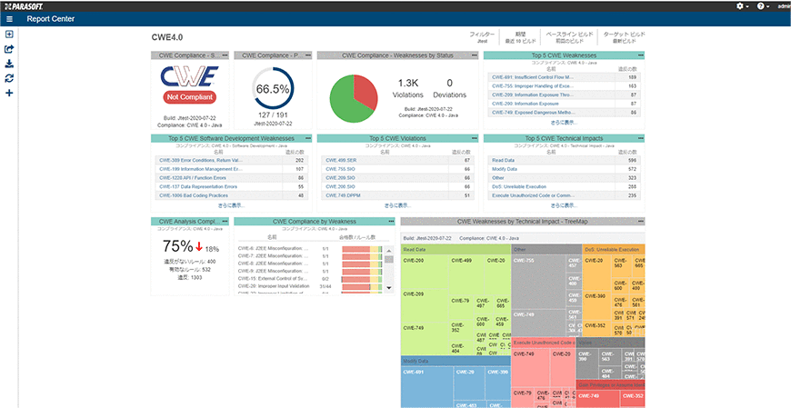Image resolution: width=791 pixels, height=408 pixels.
Task: Open the settings gear menu
Action: point(743,6)
